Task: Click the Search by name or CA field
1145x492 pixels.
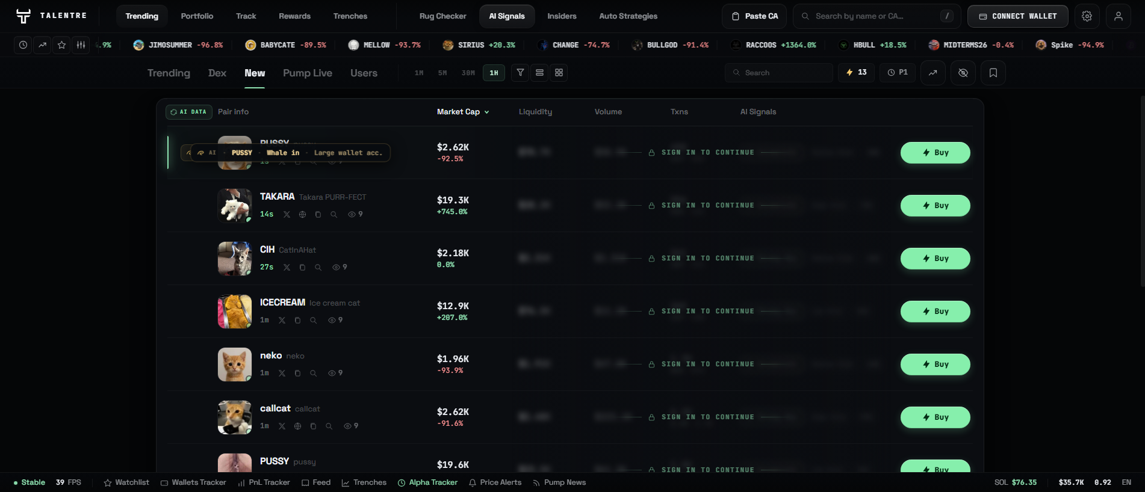Action: [877, 16]
